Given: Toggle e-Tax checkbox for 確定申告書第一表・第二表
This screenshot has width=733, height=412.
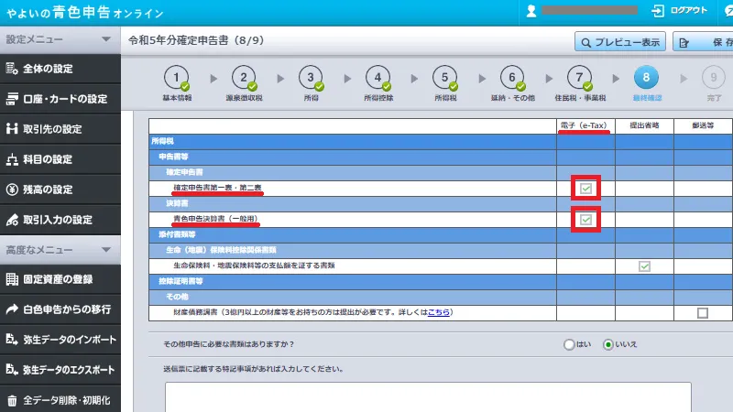Looking at the screenshot, I should (x=585, y=189).
